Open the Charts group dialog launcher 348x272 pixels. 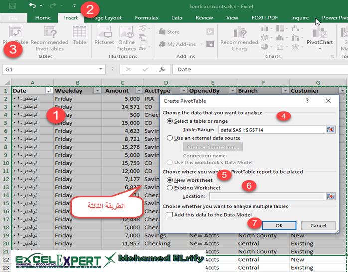[x=332, y=57]
